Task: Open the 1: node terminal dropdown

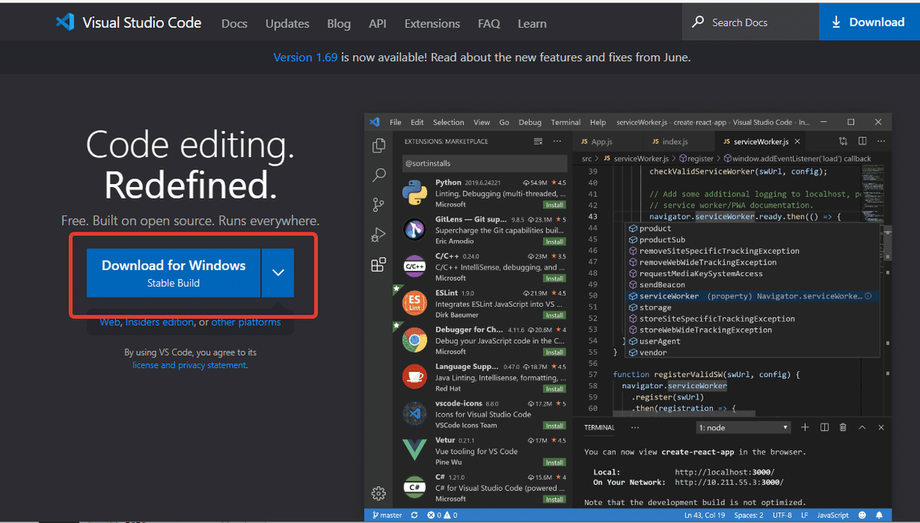Action: pyautogui.click(x=744, y=427)
